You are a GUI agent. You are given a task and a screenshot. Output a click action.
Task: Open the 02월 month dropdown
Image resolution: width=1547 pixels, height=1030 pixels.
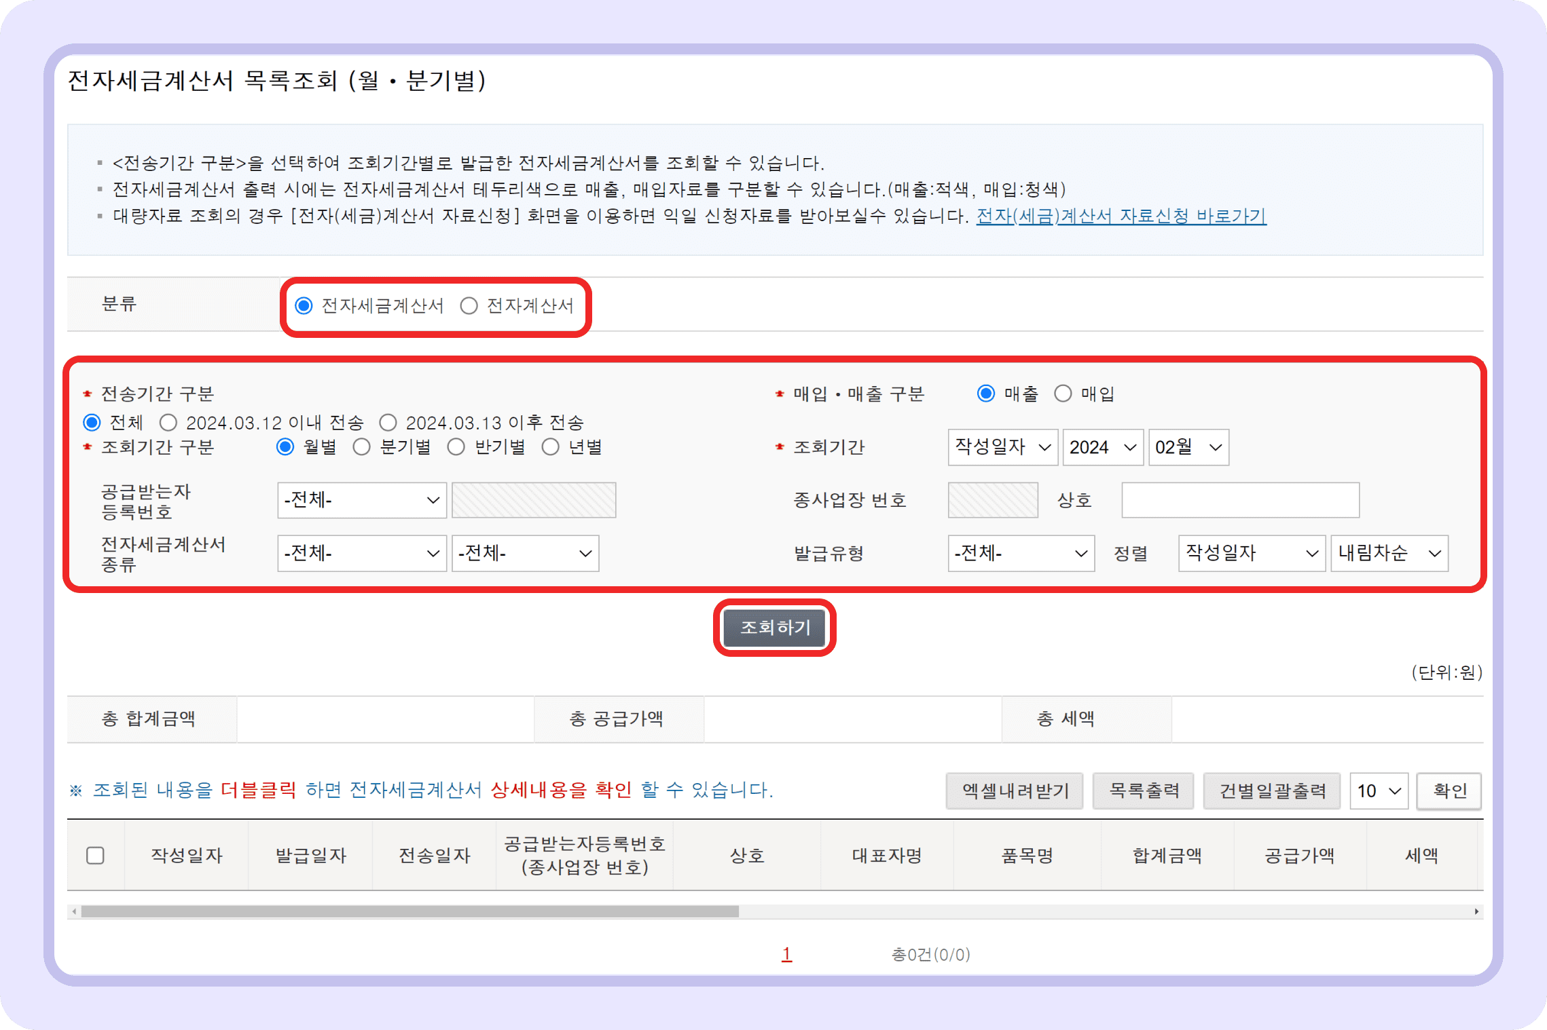(x=1188, y=447)
